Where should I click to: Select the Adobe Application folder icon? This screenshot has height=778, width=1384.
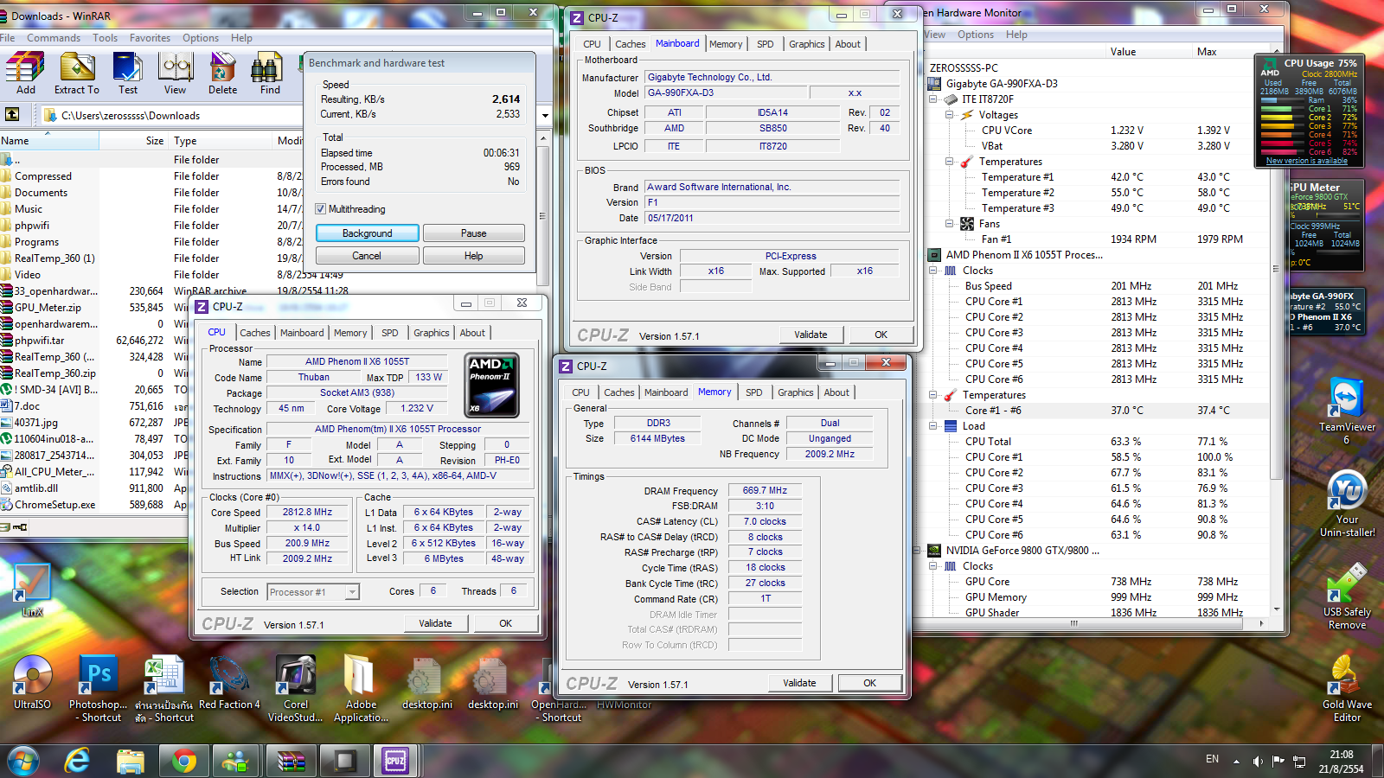[361, 688]
